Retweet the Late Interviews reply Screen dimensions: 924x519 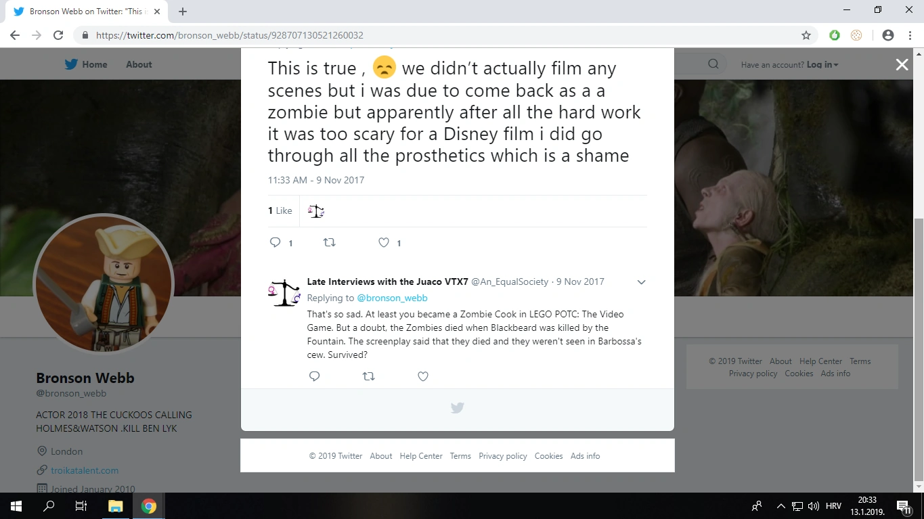[369, 376]
